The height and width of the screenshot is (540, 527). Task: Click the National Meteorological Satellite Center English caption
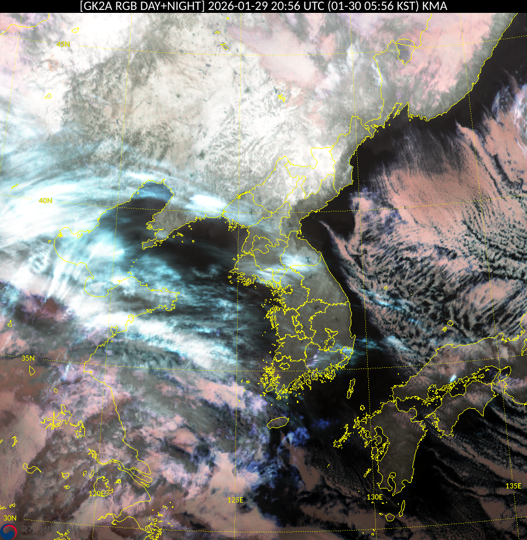(35, 536)
